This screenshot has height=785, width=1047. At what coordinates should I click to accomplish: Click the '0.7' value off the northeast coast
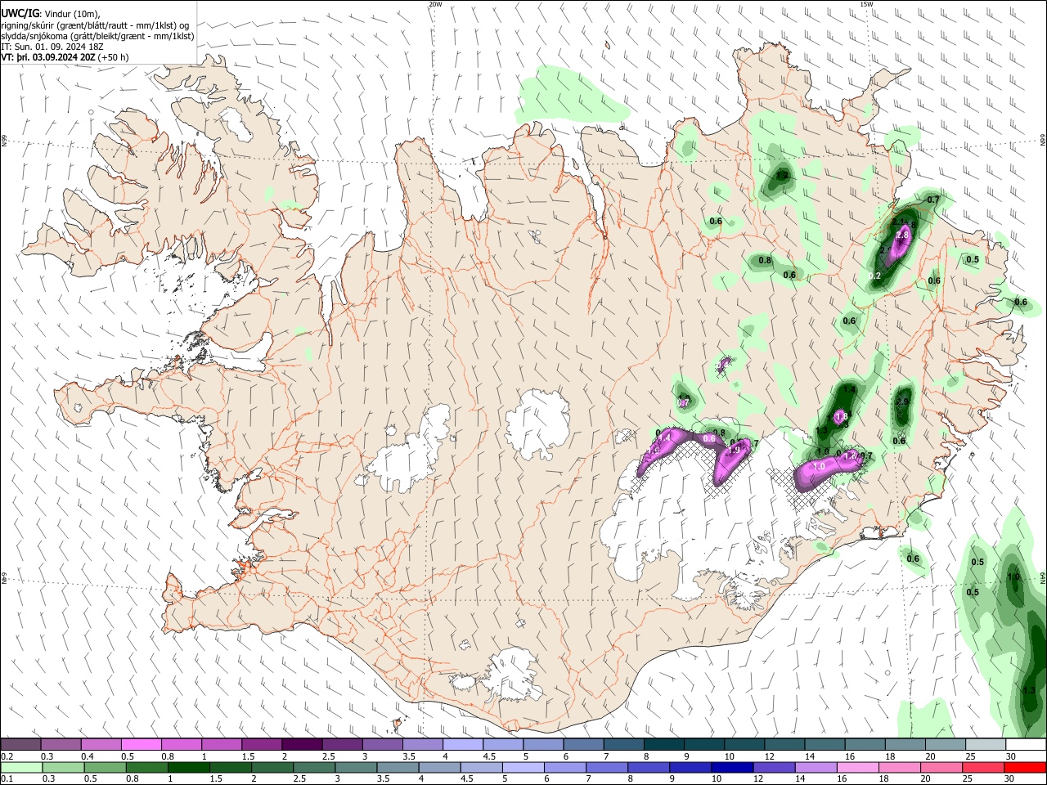pos(933,200)
